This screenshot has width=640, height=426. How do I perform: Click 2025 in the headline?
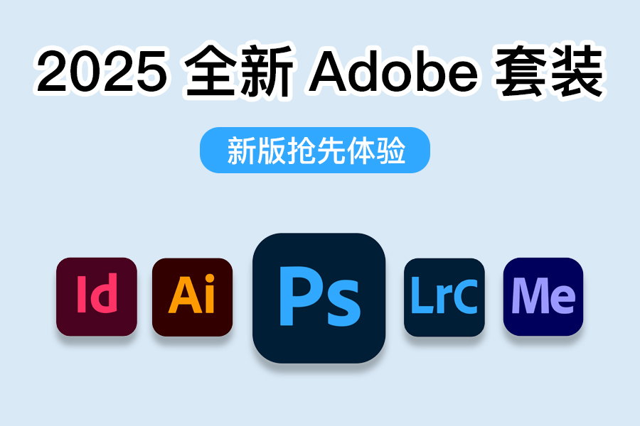tap(102, 71)
